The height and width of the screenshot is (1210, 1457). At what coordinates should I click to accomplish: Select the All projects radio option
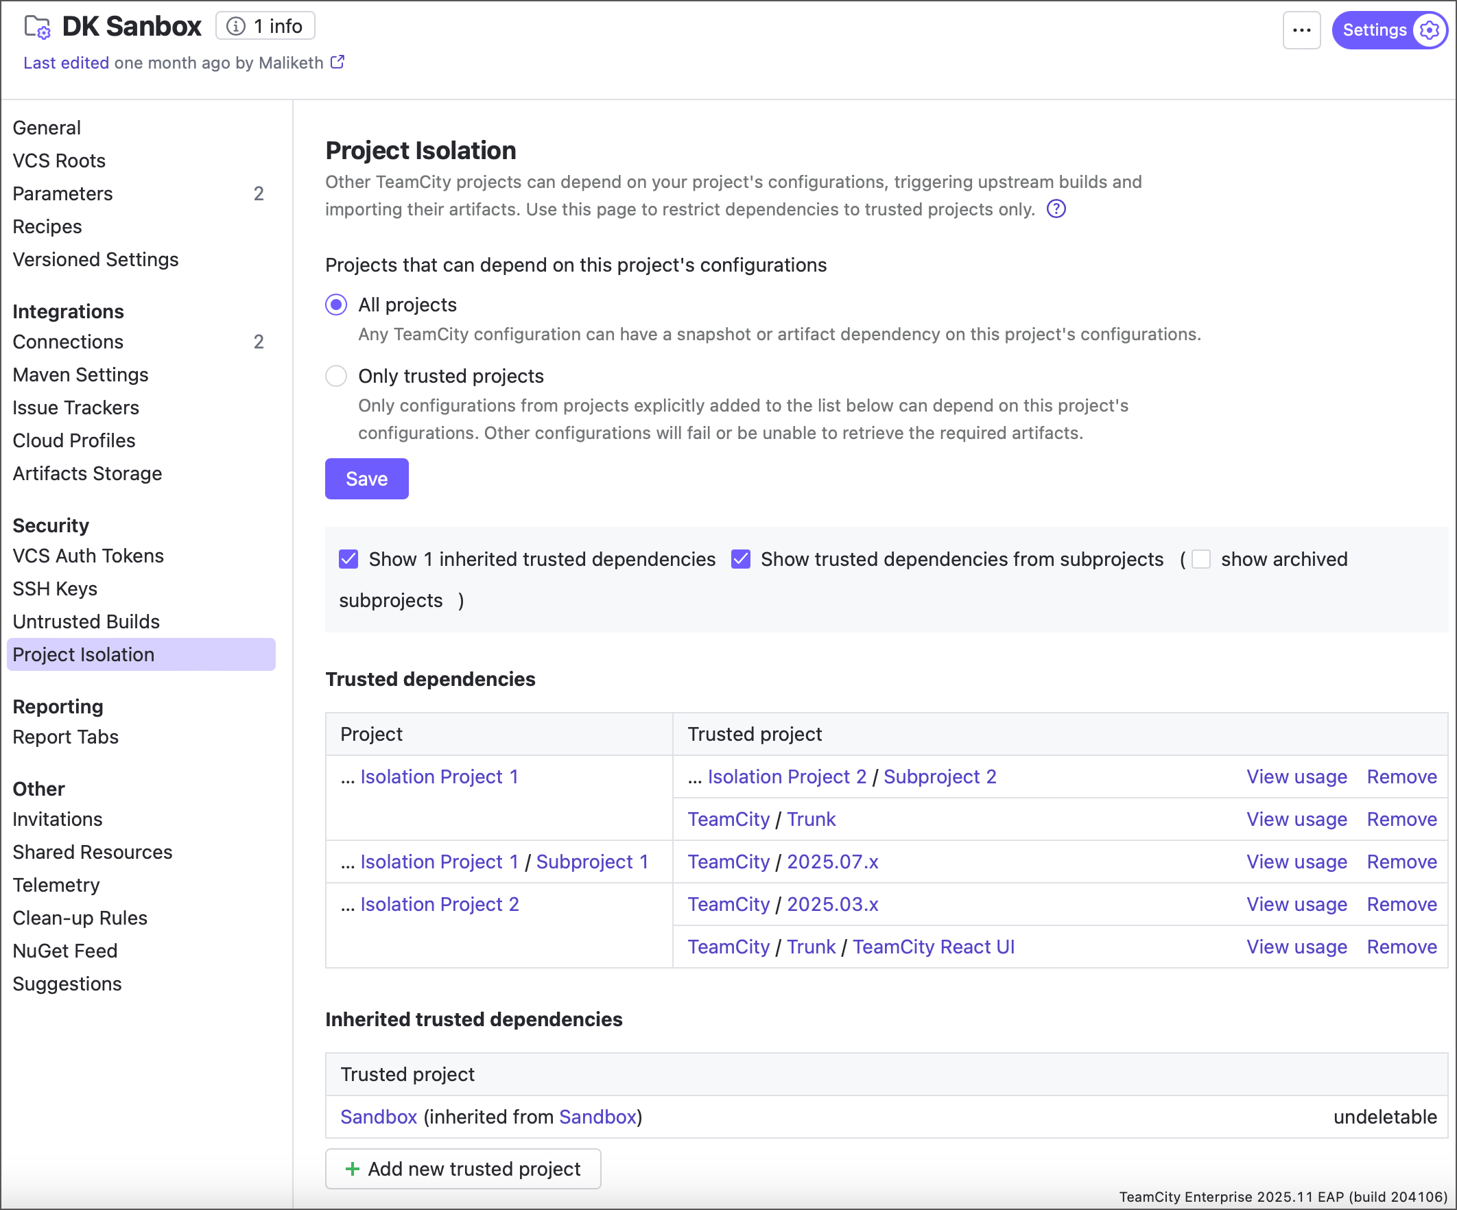coord(337,305)
